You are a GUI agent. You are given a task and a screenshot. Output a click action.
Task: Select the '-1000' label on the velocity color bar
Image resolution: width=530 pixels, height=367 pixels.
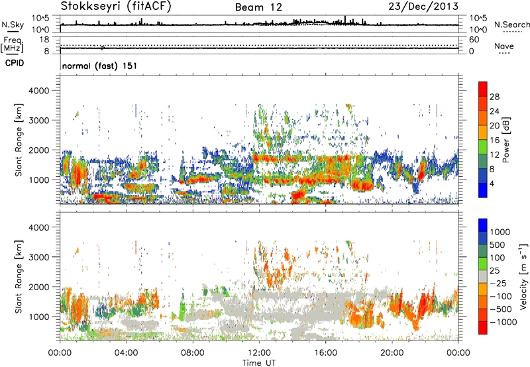click(503, 322)
